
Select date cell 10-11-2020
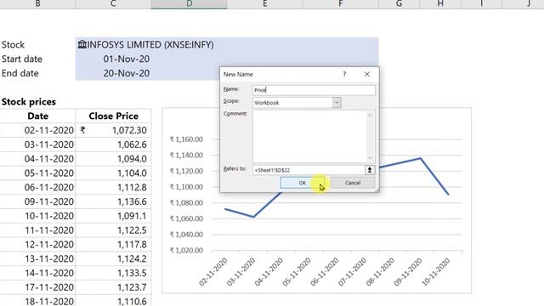click(x=37, y=216)
